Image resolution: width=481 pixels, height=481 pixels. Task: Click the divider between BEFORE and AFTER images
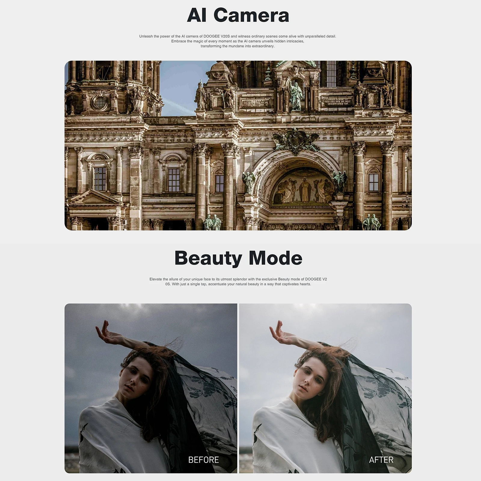coord(238,388)
